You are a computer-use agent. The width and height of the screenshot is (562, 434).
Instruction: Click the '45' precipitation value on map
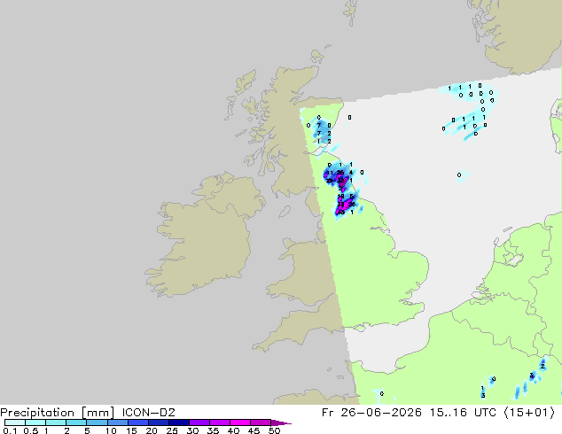point(341,212)
